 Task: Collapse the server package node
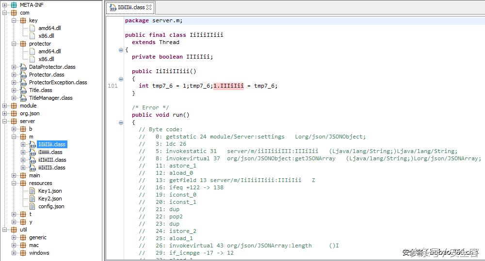(x=5, y=121)
